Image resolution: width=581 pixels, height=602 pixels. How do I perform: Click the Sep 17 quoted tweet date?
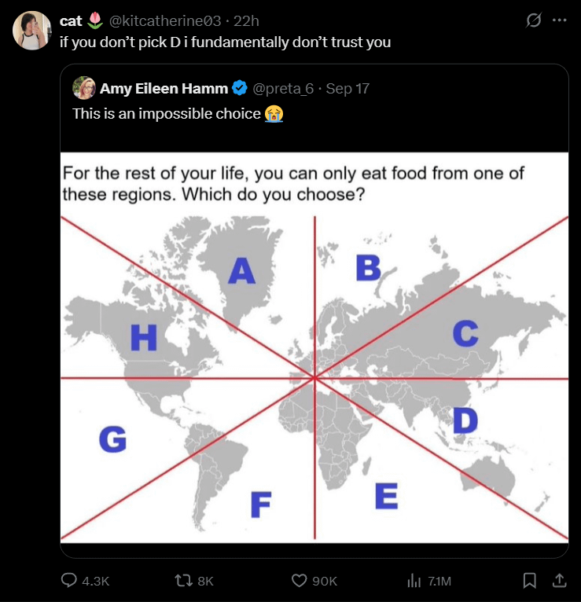tap(347, 88)
